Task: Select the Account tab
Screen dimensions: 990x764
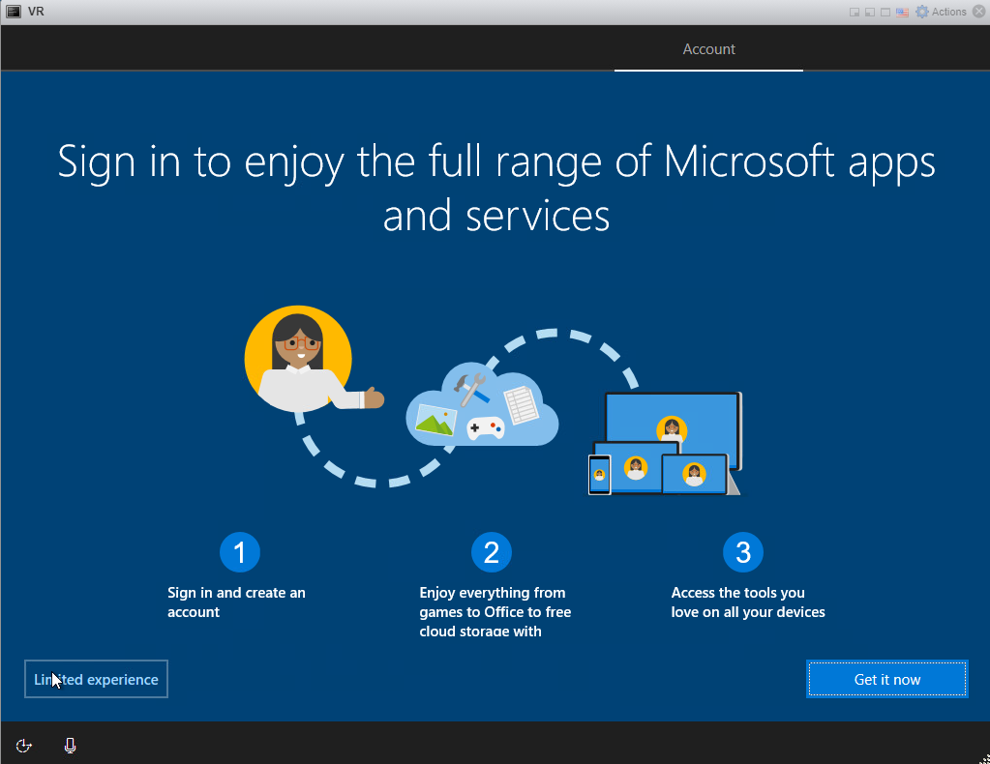Action: click(708, 49)
